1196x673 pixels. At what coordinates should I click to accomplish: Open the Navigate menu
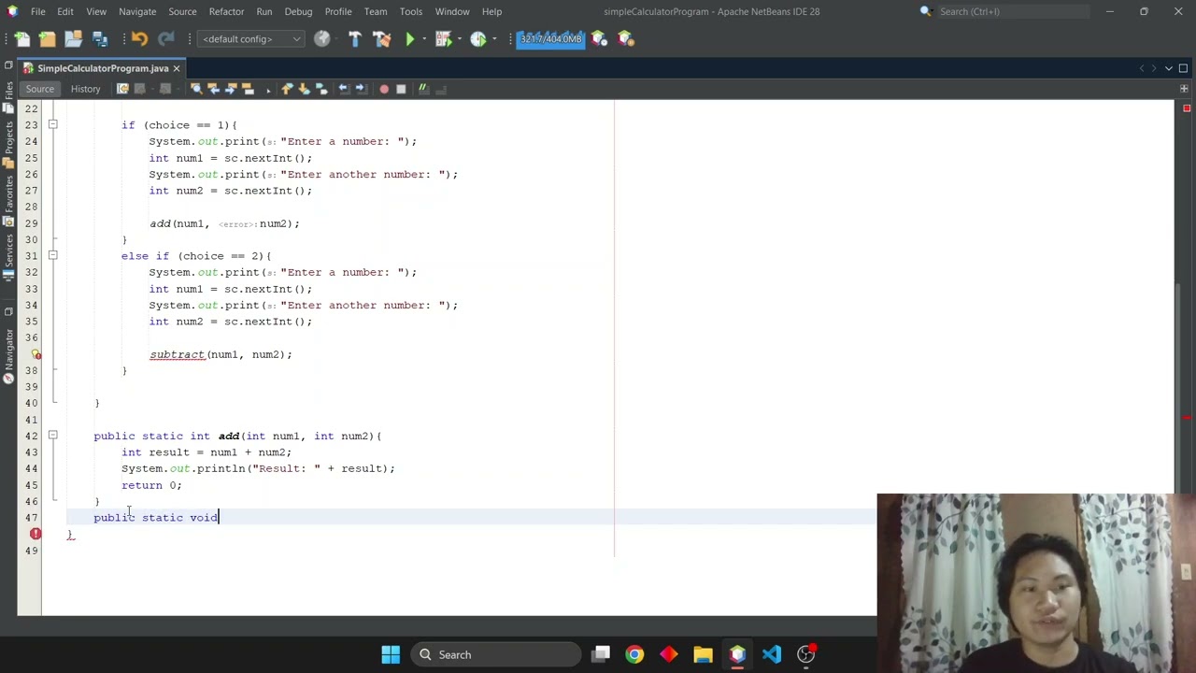click(x=137, y=11)
